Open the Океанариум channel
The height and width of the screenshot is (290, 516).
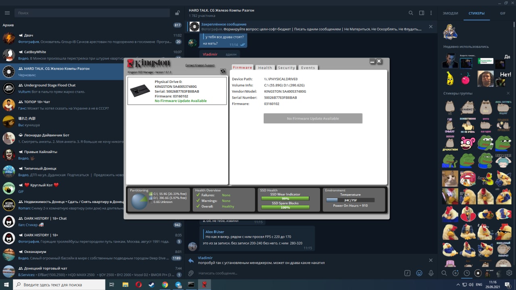[92, 255]
